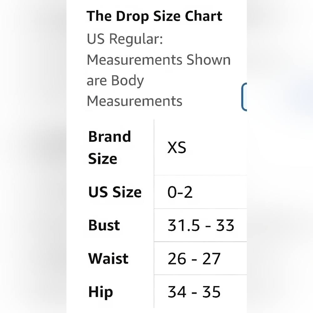Click the 31.5 - 33 bust measurement
This screenshot has width=313, height=313.
[201, 225]
